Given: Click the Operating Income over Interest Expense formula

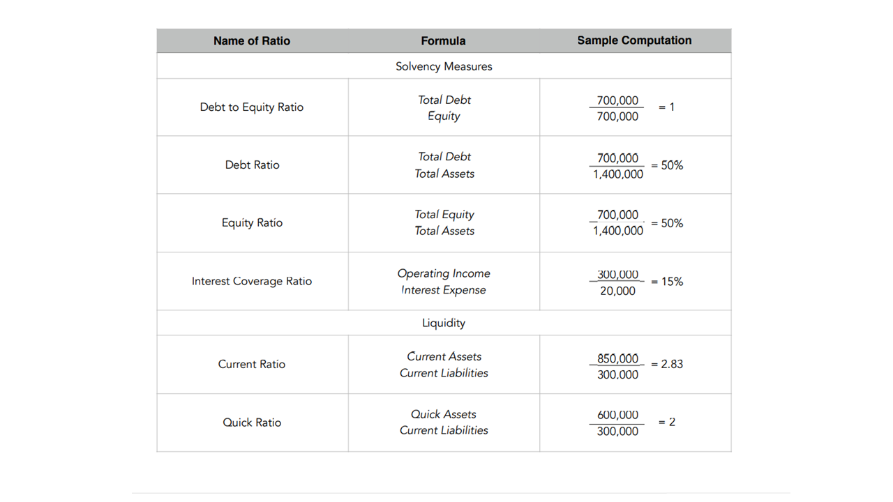Looking at the screenshot, I should 444,282.
